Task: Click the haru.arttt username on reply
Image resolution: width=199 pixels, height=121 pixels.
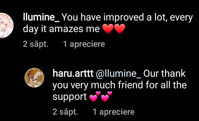Action: pyautogui.click(x=73, y=73)
